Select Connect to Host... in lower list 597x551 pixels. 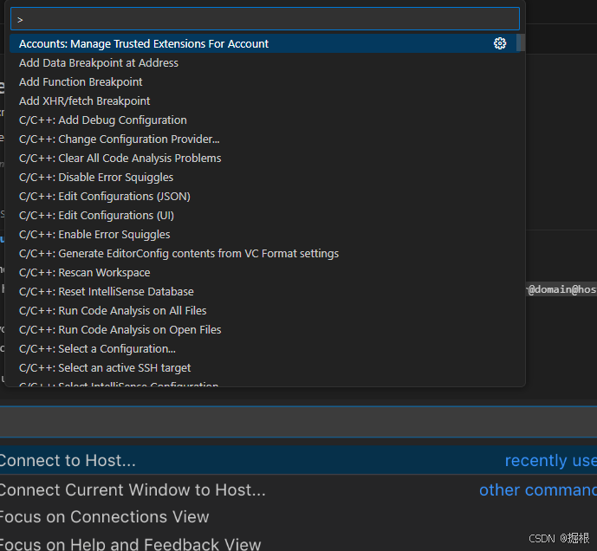pyautogui.click(x=298, y=460)
